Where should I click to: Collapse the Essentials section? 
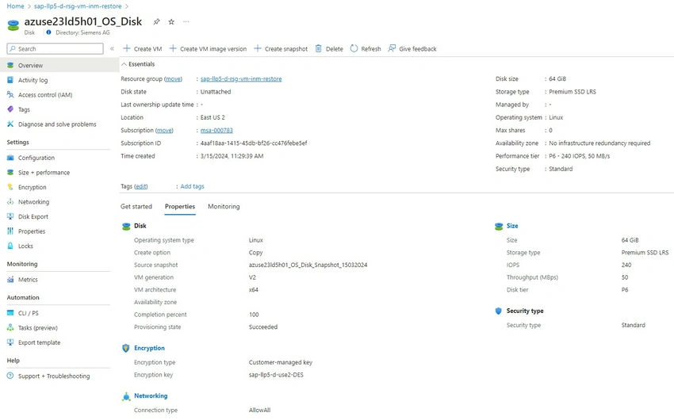(x=138, y=64)
